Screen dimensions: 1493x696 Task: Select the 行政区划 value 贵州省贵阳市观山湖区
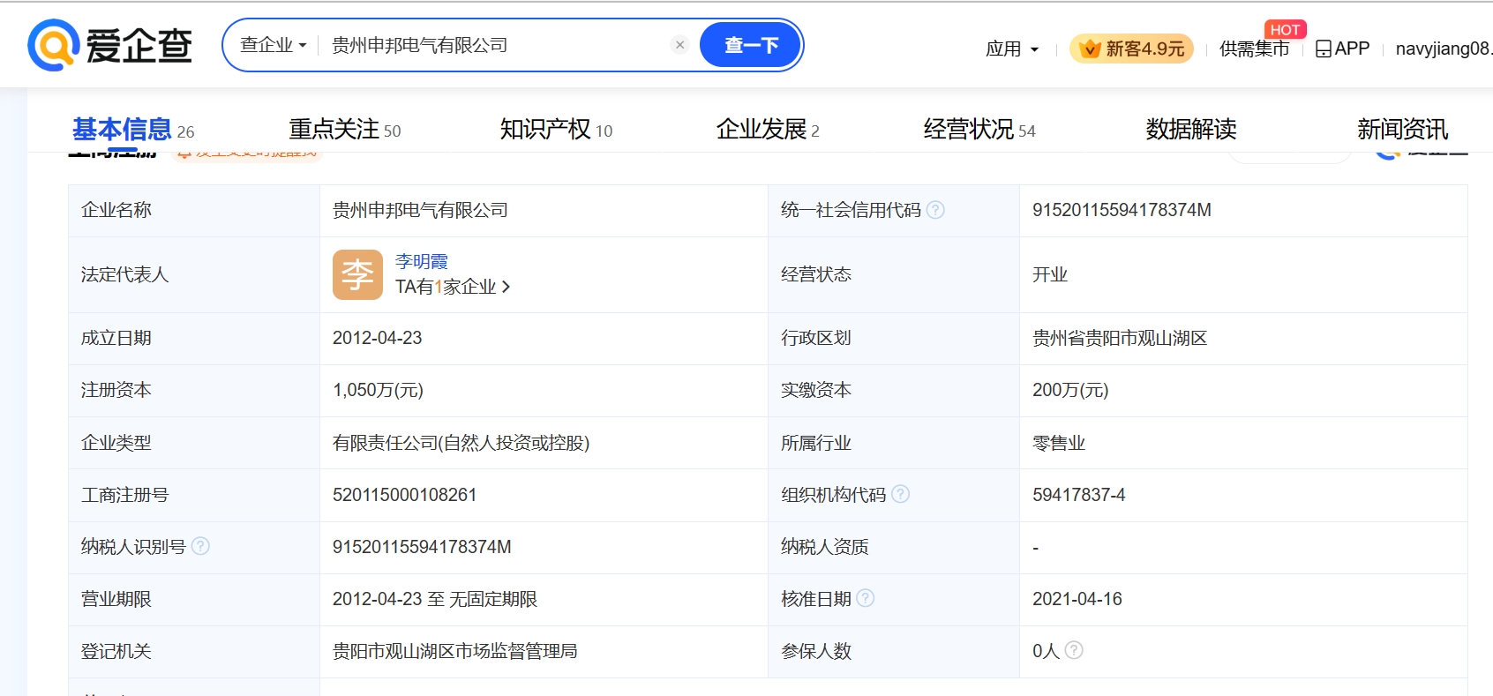tap(1120, 338)
